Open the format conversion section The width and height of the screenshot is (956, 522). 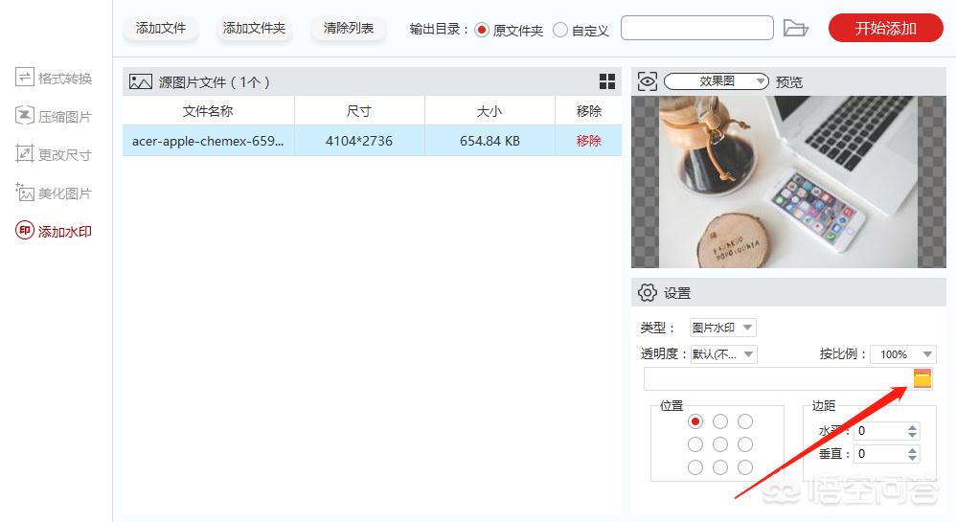[54, 78]
